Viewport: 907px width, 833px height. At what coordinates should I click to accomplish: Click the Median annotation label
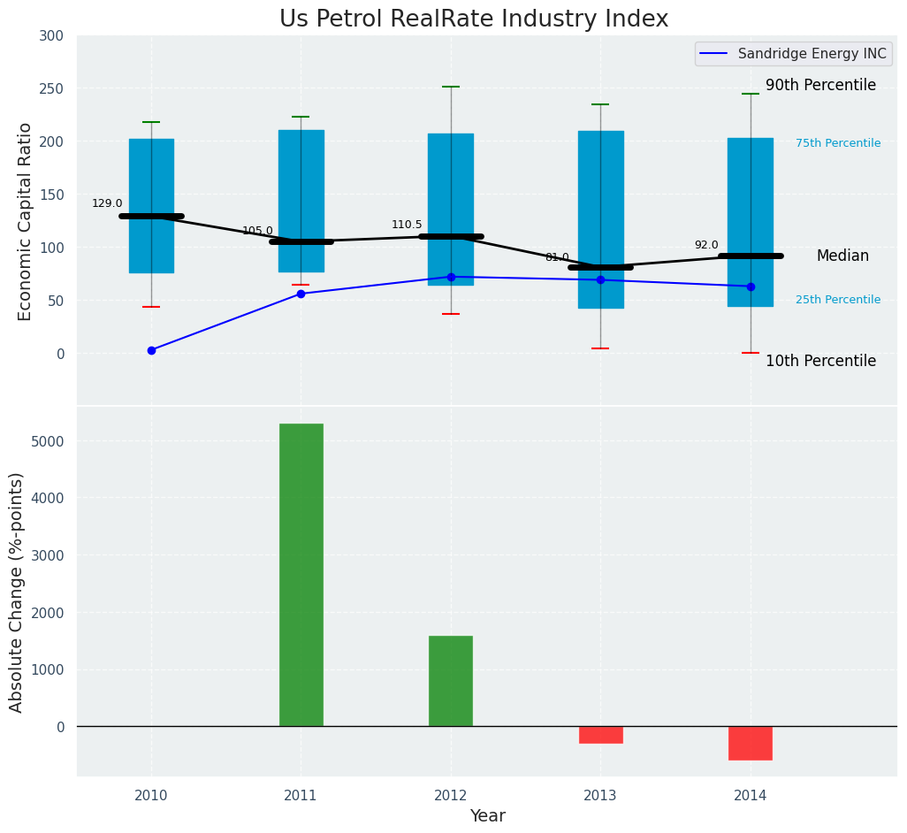pyautogui.click(x=842, y=256)
